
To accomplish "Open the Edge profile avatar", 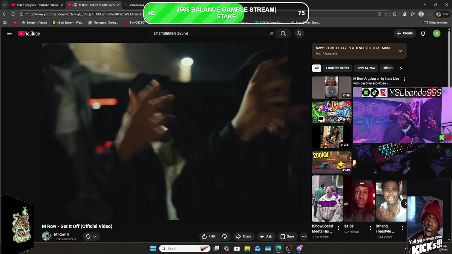I will (x=421, y=14).
